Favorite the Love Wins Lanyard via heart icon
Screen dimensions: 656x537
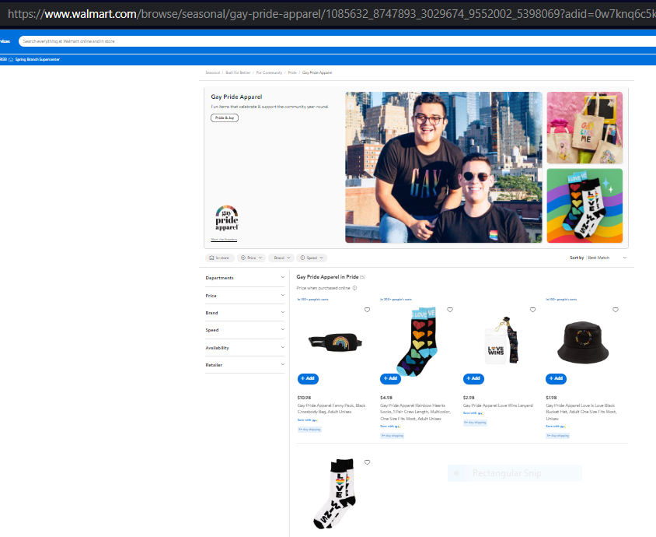click(x=532, y=310)
